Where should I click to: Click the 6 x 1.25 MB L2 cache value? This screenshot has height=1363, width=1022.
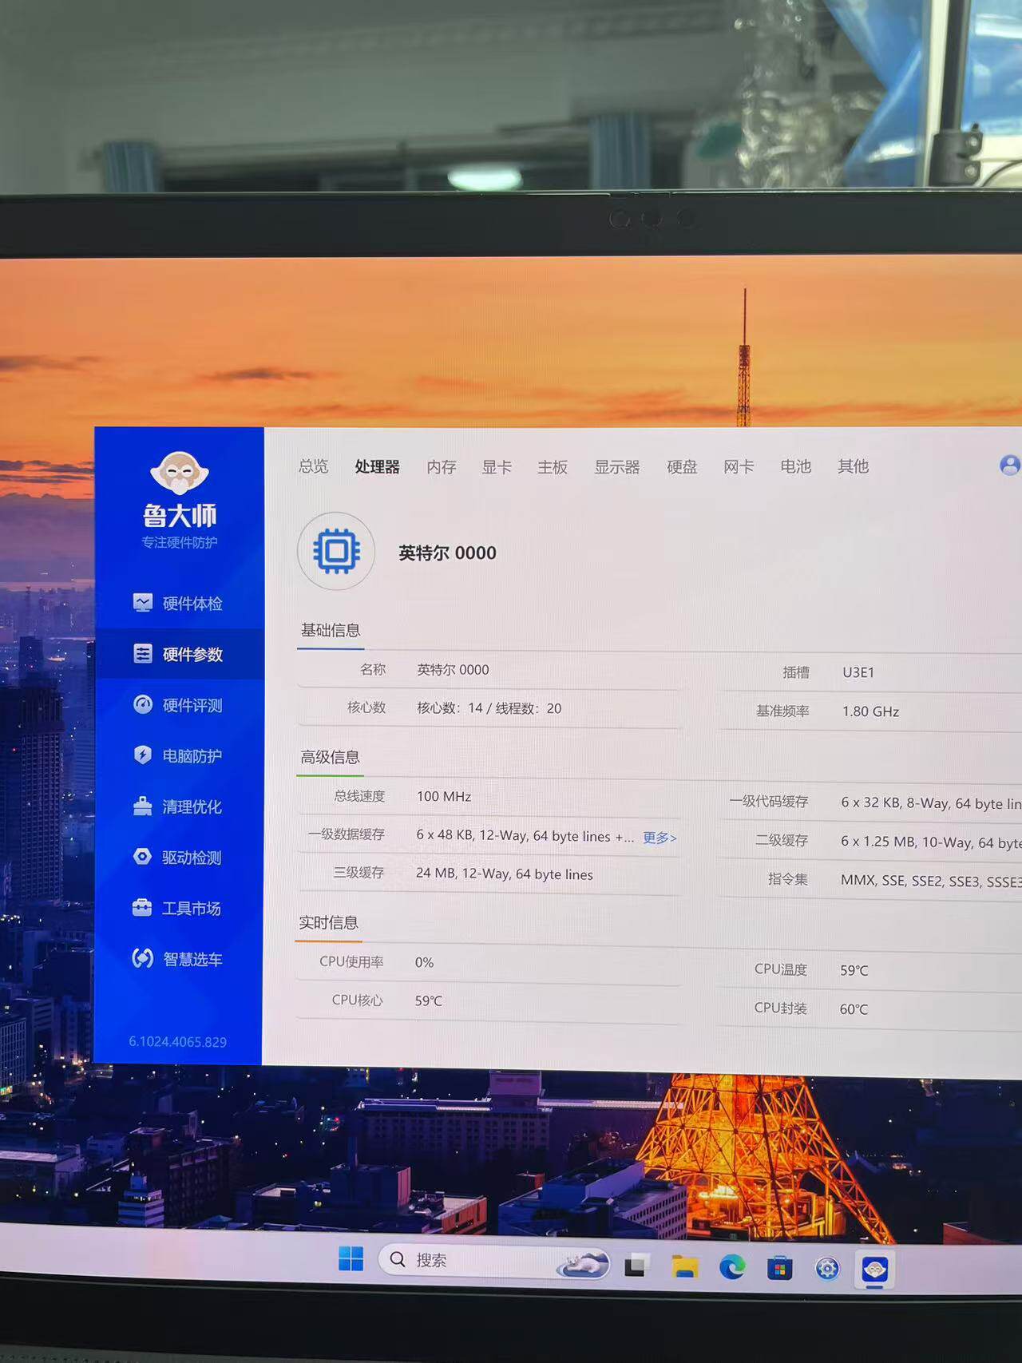(x=931, y=842)
